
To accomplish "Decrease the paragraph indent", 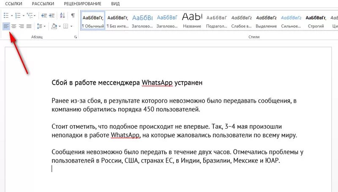I will (x=44, y=15).
